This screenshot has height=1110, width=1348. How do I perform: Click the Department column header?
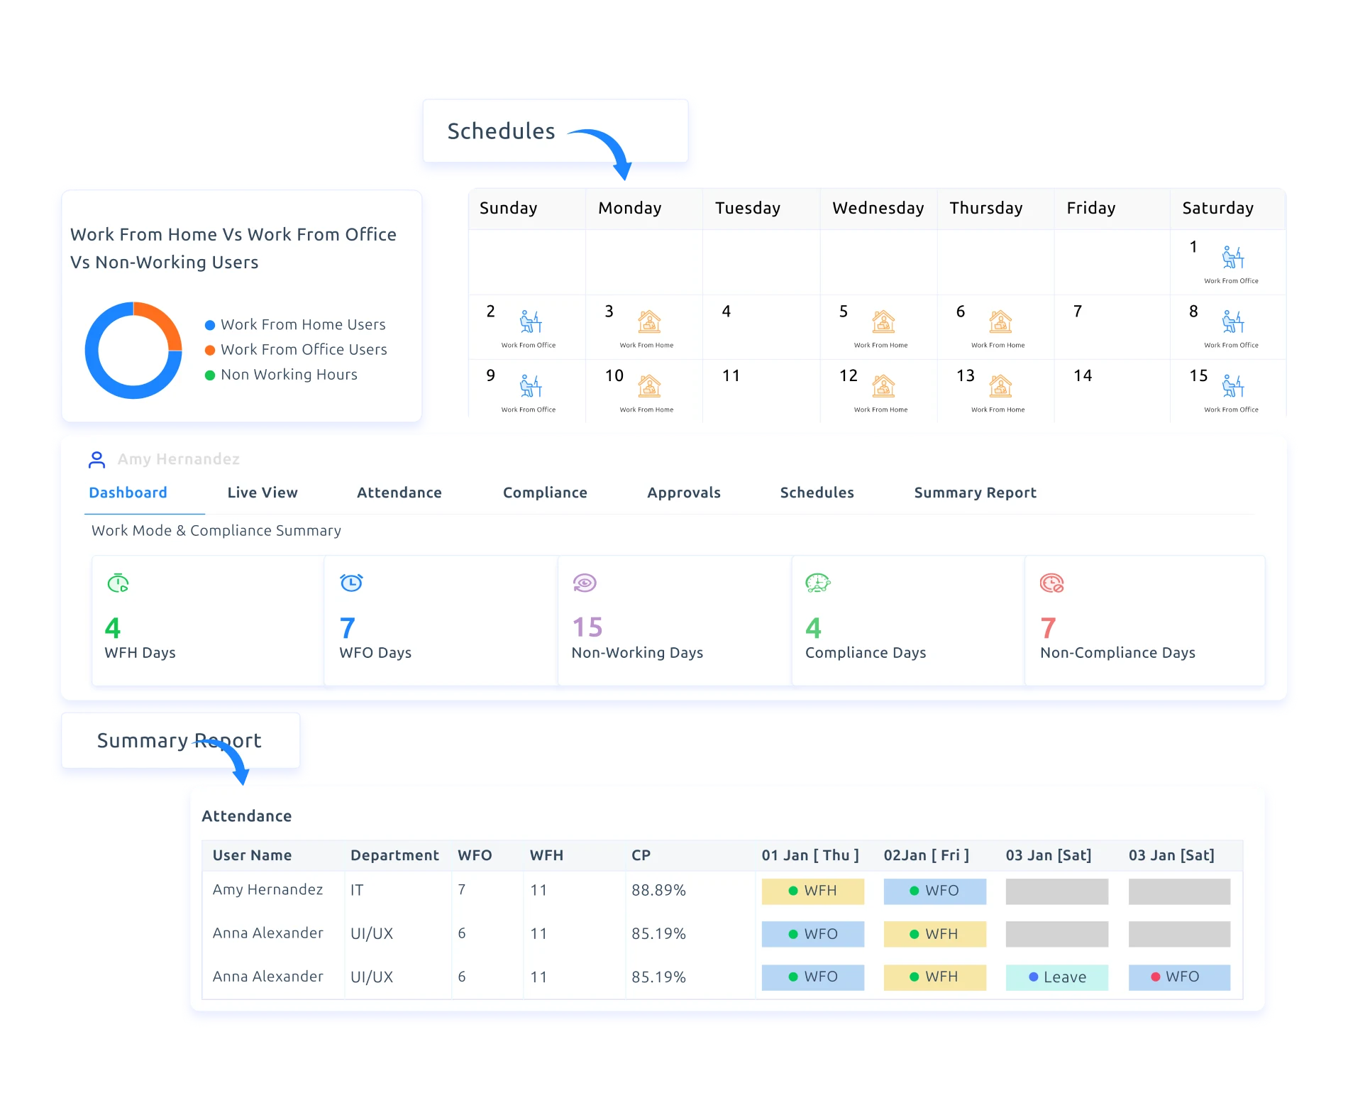(x=394, y=855)
